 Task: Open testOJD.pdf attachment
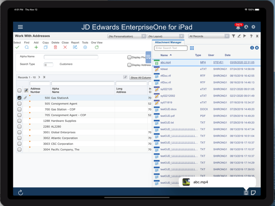(x=167, y=116)
